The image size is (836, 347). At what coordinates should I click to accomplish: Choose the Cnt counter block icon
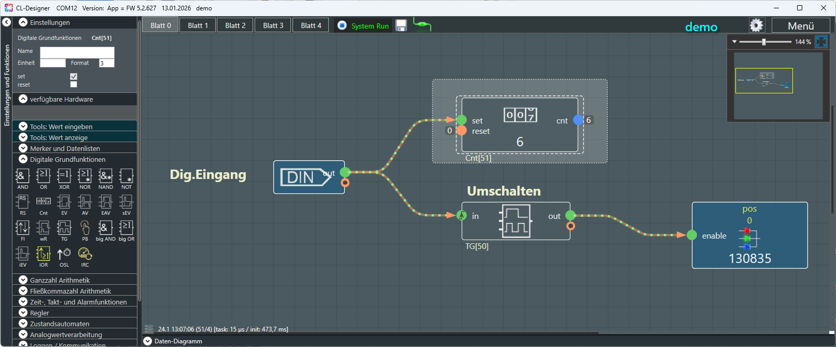coord(44,203)
